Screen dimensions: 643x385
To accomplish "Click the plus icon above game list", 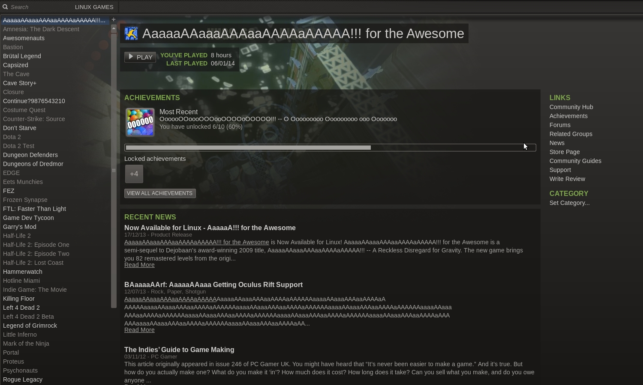I will tap(114, 19).
